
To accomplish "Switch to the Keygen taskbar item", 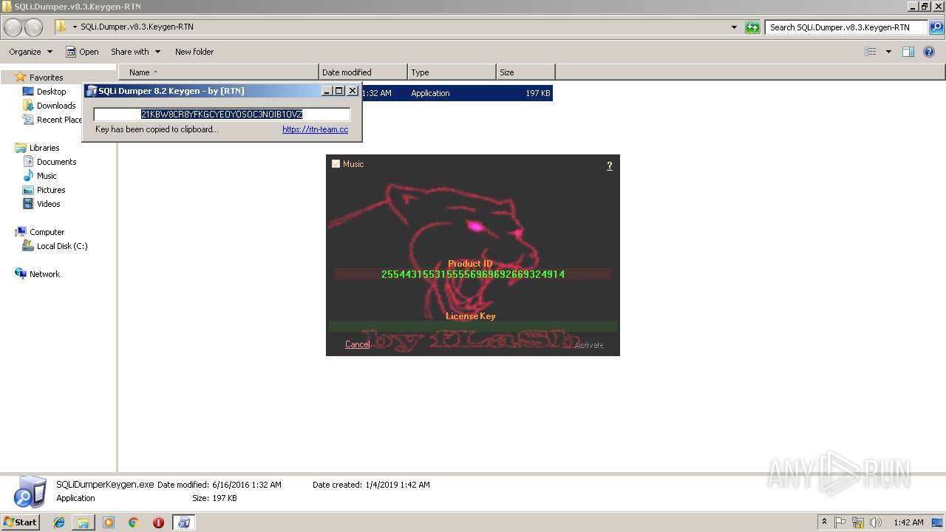I will (x=183, y=522).
